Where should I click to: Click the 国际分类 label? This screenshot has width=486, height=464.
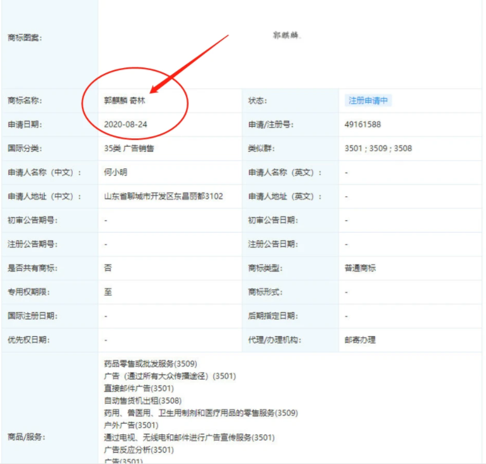(25, 149)
